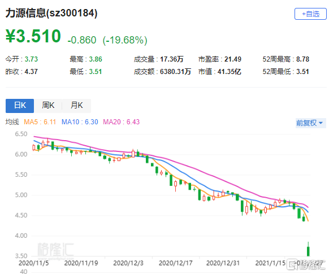
Task: Click the 6.50 price axis label
Action: pos(21,134)
